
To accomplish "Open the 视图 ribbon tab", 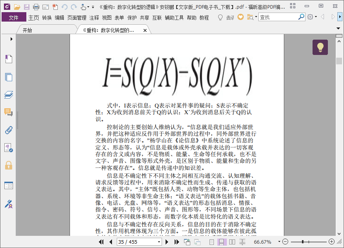I will (107, 18).
